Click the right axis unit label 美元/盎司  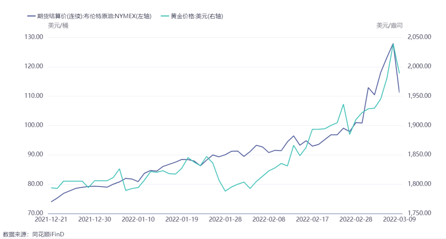(389, 26)
